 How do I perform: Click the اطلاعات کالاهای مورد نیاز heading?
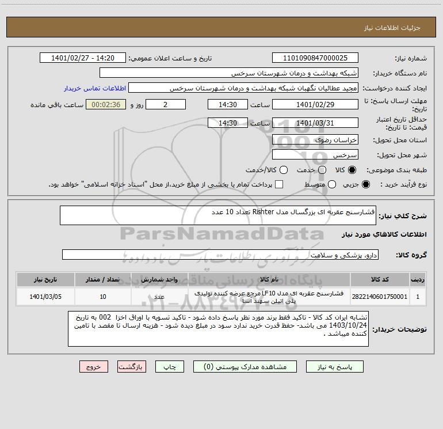(x=384, y=234)
